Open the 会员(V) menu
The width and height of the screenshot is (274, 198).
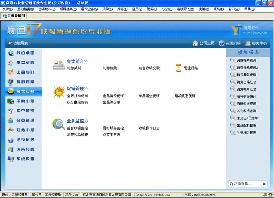point(137,9)
